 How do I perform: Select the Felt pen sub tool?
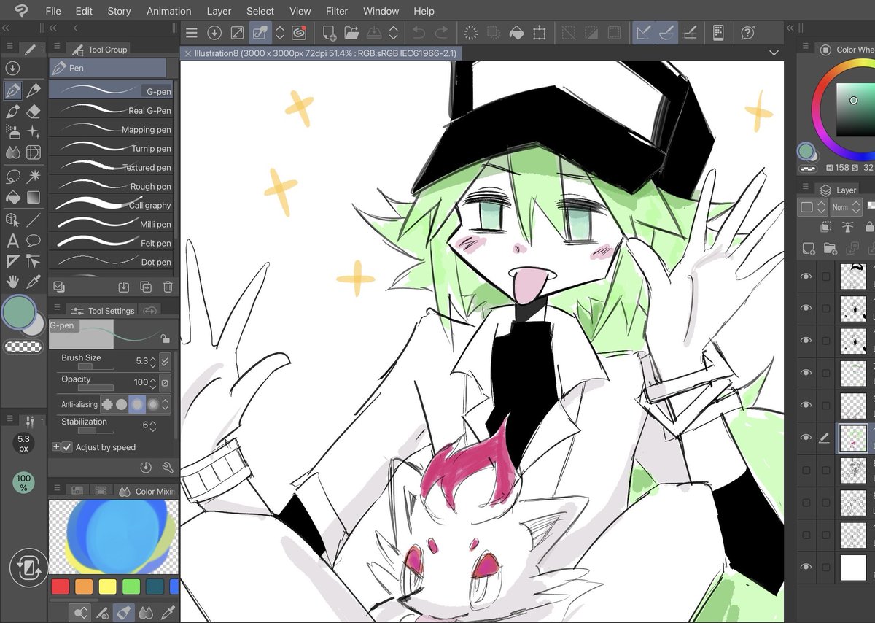pyautogui.click(x=111, y=243)
